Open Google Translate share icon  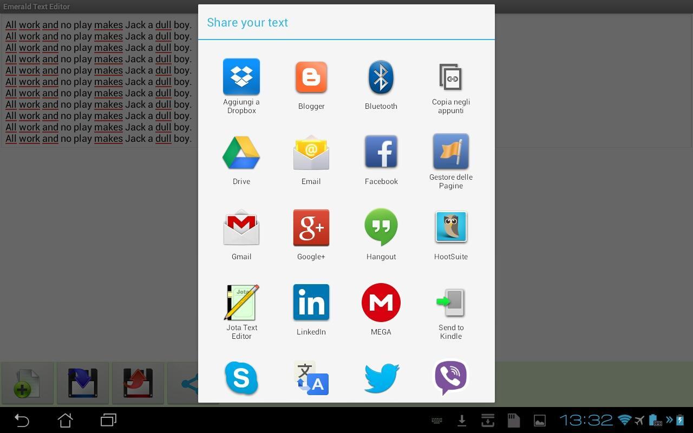[x=311, y=378]
